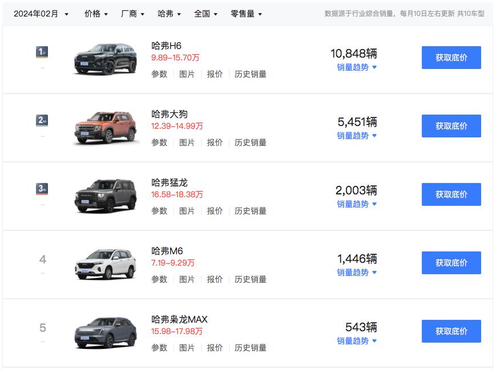496x370 pixels.
Task: View 历史销量 for 哈弗M6
Action: [251, 279]
